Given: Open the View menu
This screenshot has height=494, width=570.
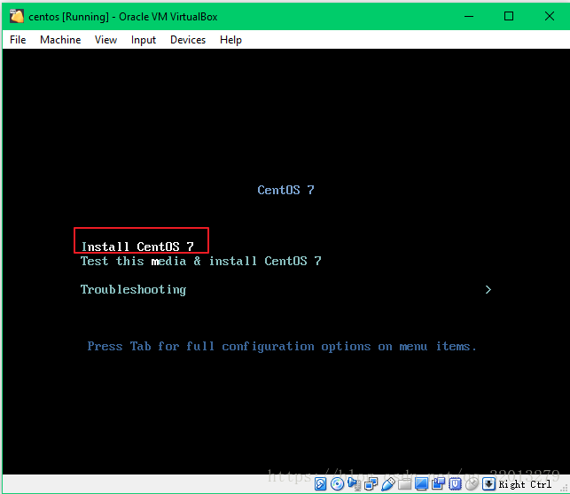Looking at the screenshot, I should (105, 40).
